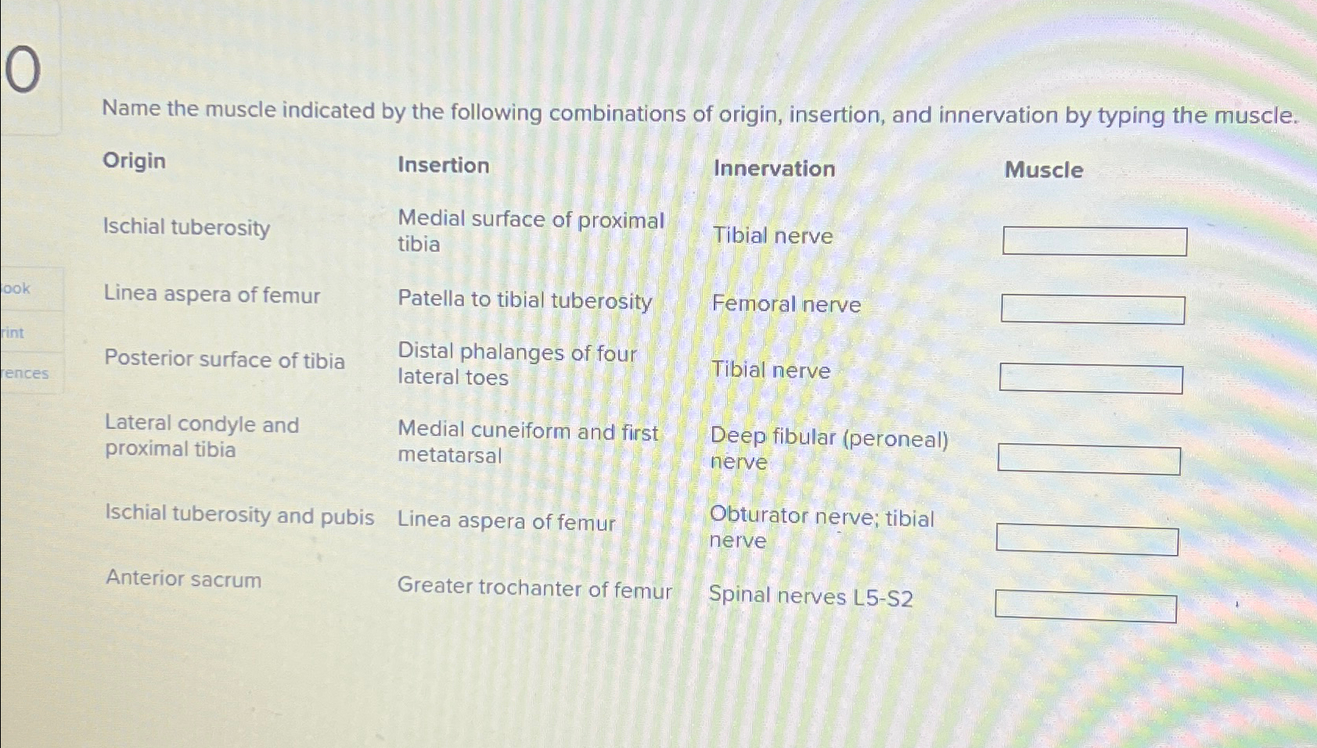Image resolution: width=1317 pixels, height=748 pixels.
Task: Click the Origin column header
Action: point(134,162)
